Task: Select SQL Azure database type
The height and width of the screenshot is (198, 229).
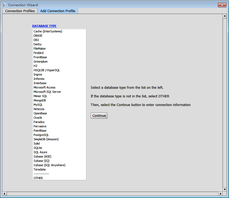Action: tap(59, 152)
